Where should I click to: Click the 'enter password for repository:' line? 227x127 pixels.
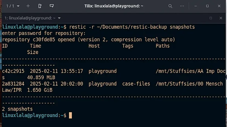pyautogui.click(x=44, y=33)
